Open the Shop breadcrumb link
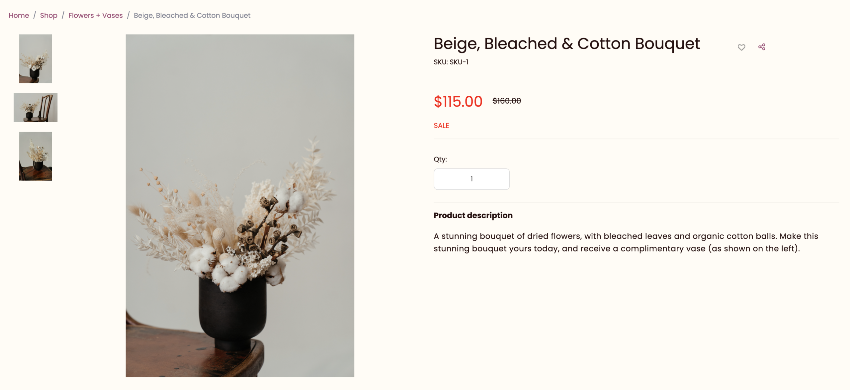 point(48,15)
